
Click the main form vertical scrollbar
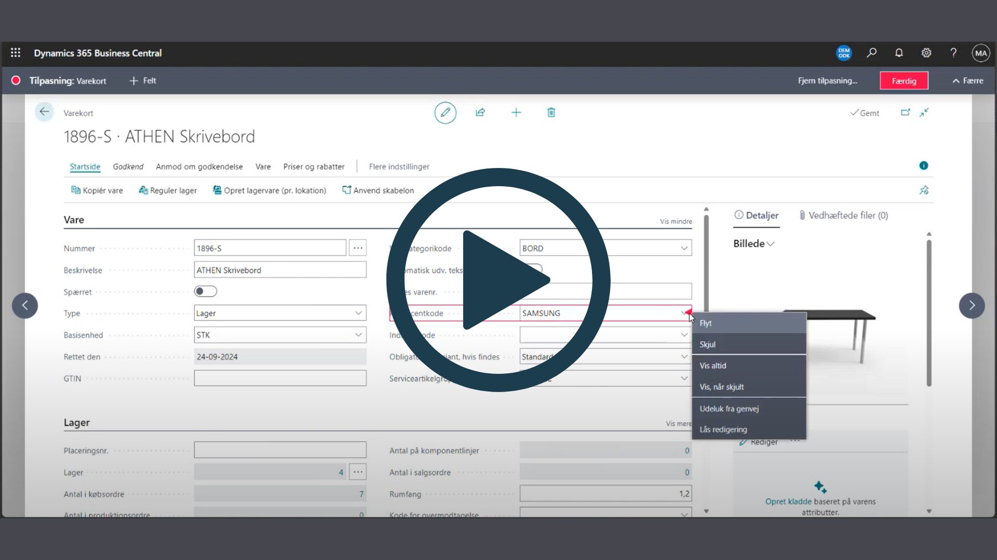pos(706,264)
